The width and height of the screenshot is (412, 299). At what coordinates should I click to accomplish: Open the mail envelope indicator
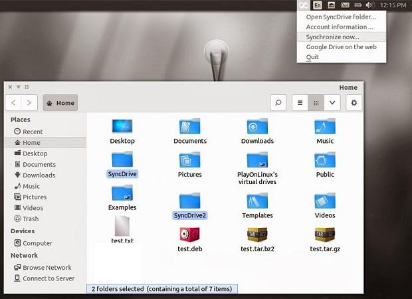click(x=345, y=5)
